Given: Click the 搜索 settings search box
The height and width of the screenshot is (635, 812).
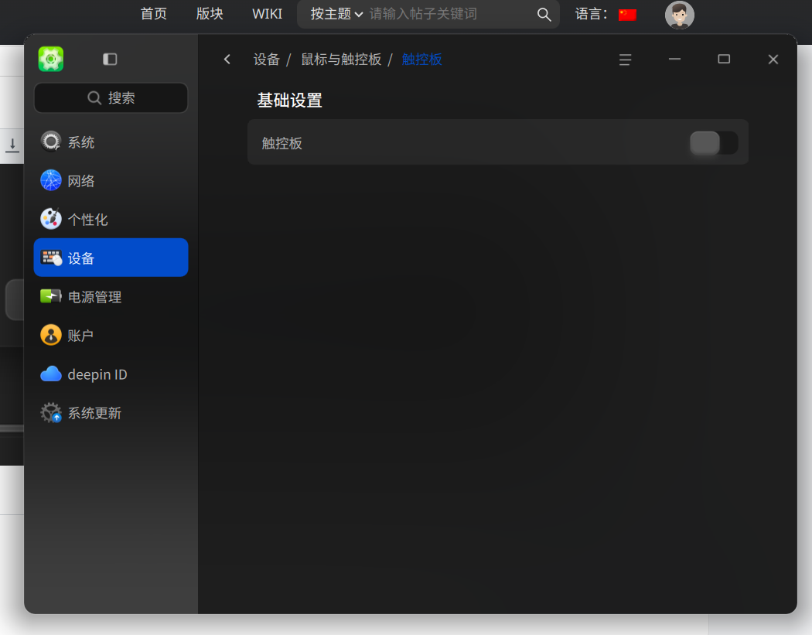Looking at the screenshot, I should (x=111, y=98).
